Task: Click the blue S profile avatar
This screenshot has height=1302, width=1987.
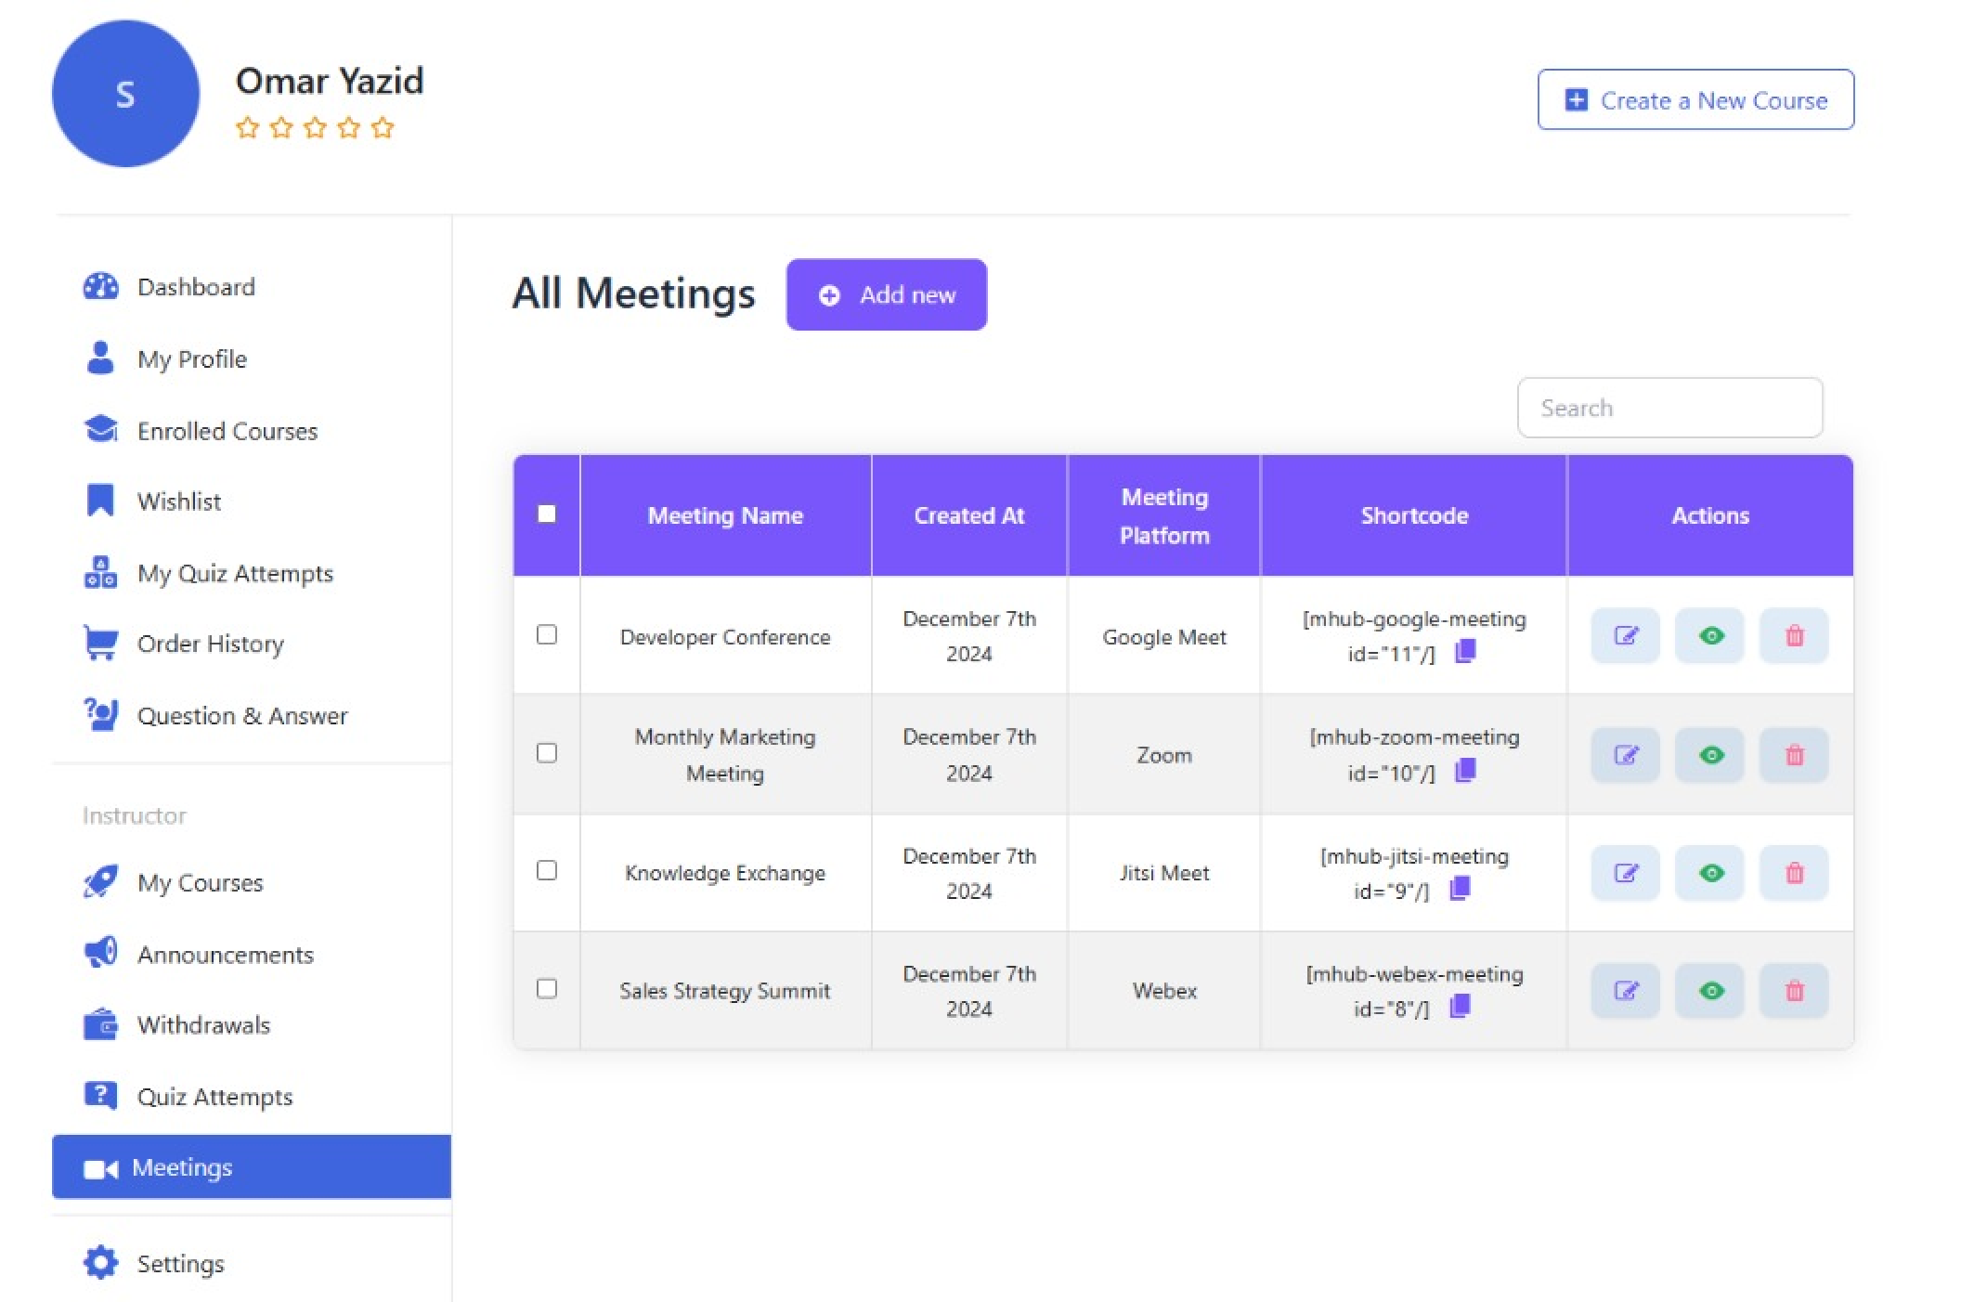Action: click(125, 94)
